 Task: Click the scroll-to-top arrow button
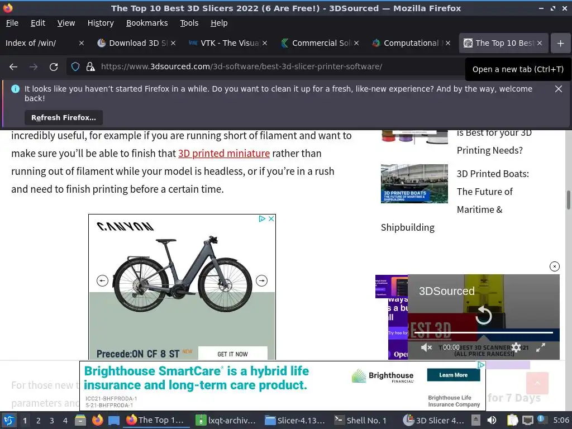pos(537,383)
